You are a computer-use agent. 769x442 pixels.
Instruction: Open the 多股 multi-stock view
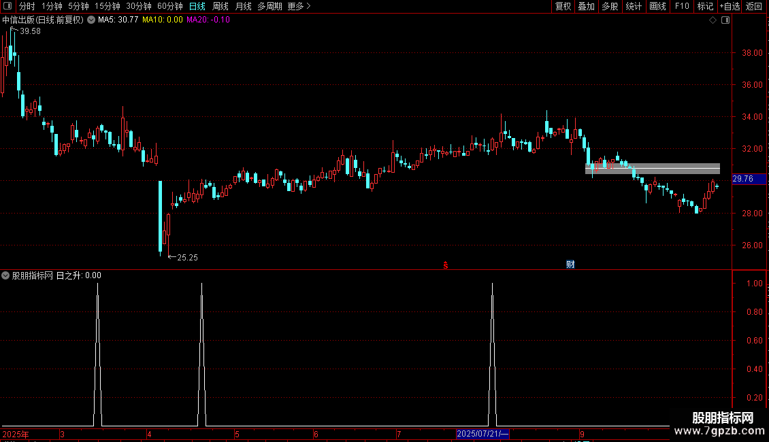pos(610,6)
